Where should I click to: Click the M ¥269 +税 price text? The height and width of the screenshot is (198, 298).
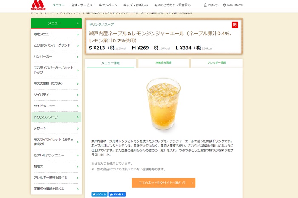click(x=145, y=48)
